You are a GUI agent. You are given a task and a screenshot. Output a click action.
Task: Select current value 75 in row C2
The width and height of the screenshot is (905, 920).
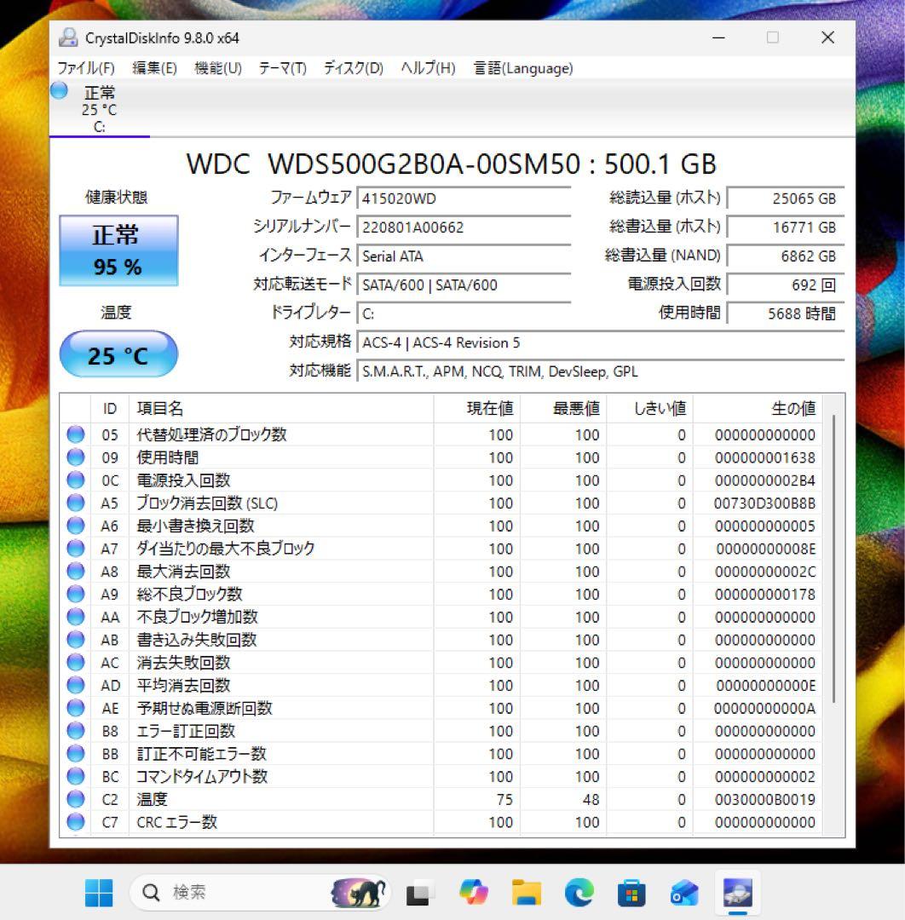504,800
